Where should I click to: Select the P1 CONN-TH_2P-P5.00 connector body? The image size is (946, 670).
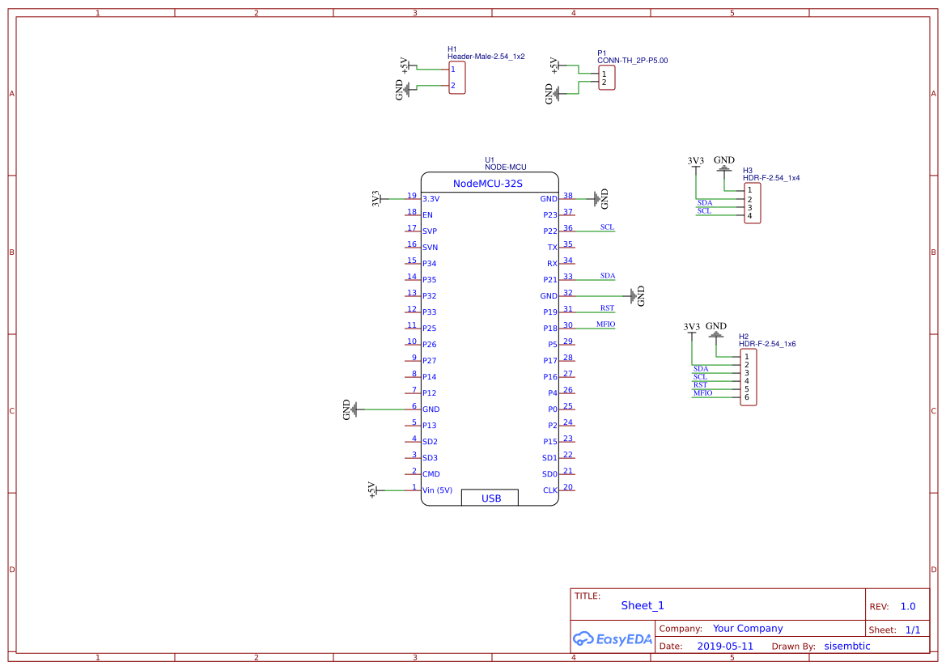[x=606, y=78]
